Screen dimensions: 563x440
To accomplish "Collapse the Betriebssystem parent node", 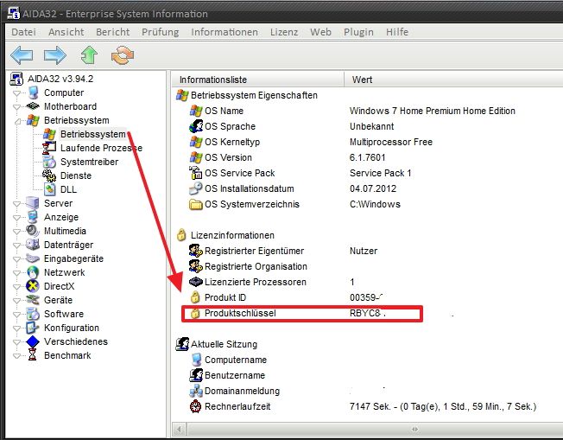I will [17, 121].
